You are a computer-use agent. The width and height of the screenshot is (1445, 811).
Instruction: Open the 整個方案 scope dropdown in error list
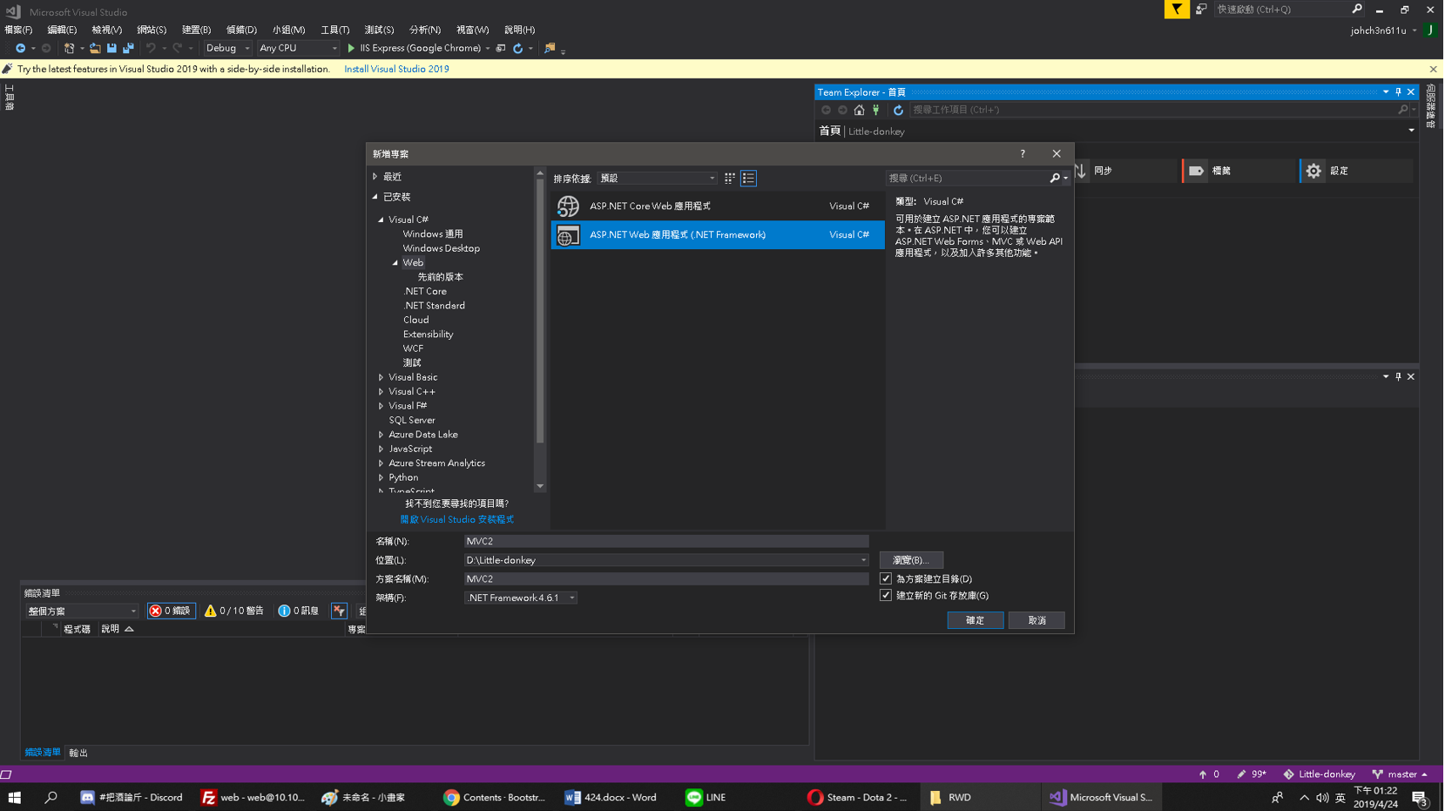click(82, 611)
